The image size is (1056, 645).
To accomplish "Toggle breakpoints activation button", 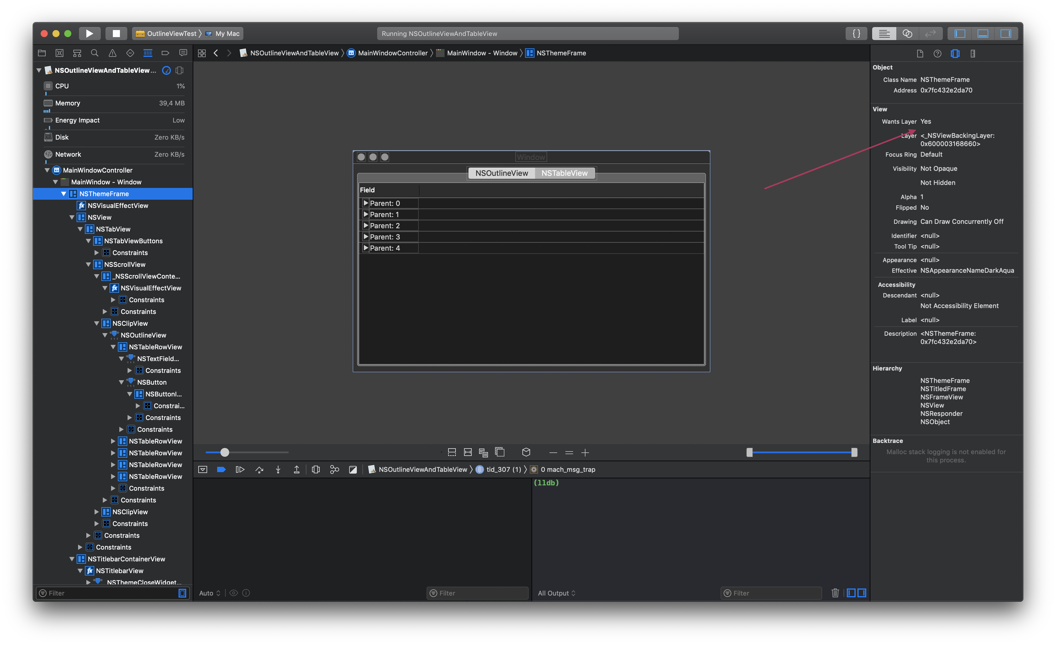I will [x=221, y=469].
